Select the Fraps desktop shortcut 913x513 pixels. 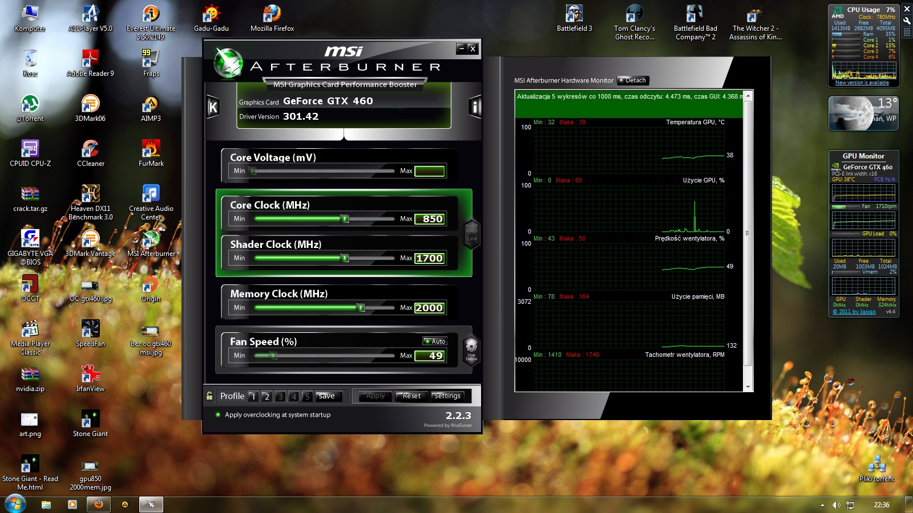pyautogui.click(x=151, y=63)
